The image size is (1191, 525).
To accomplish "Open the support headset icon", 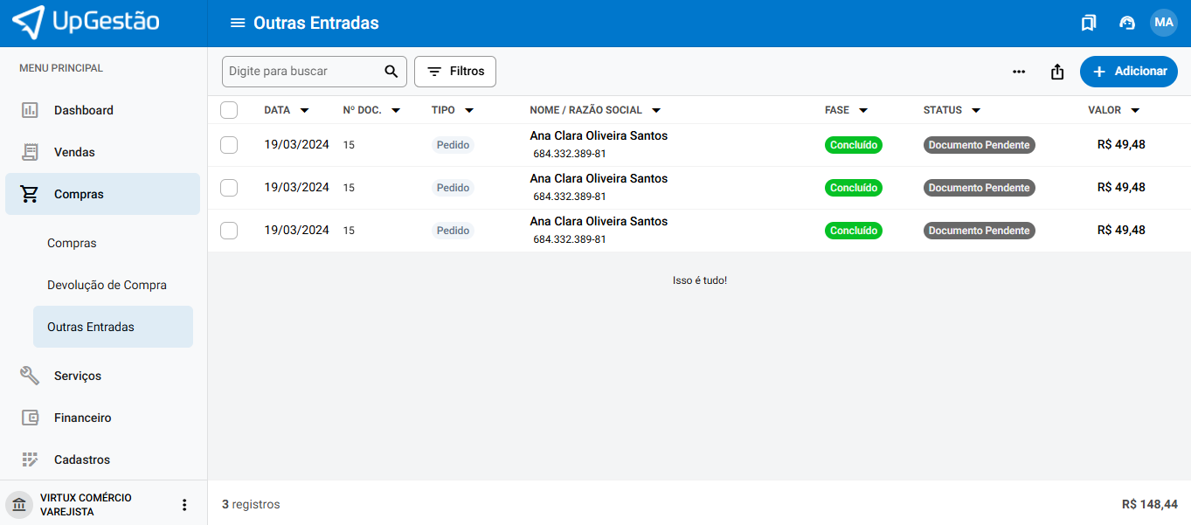I will [x=1127, y=23].
